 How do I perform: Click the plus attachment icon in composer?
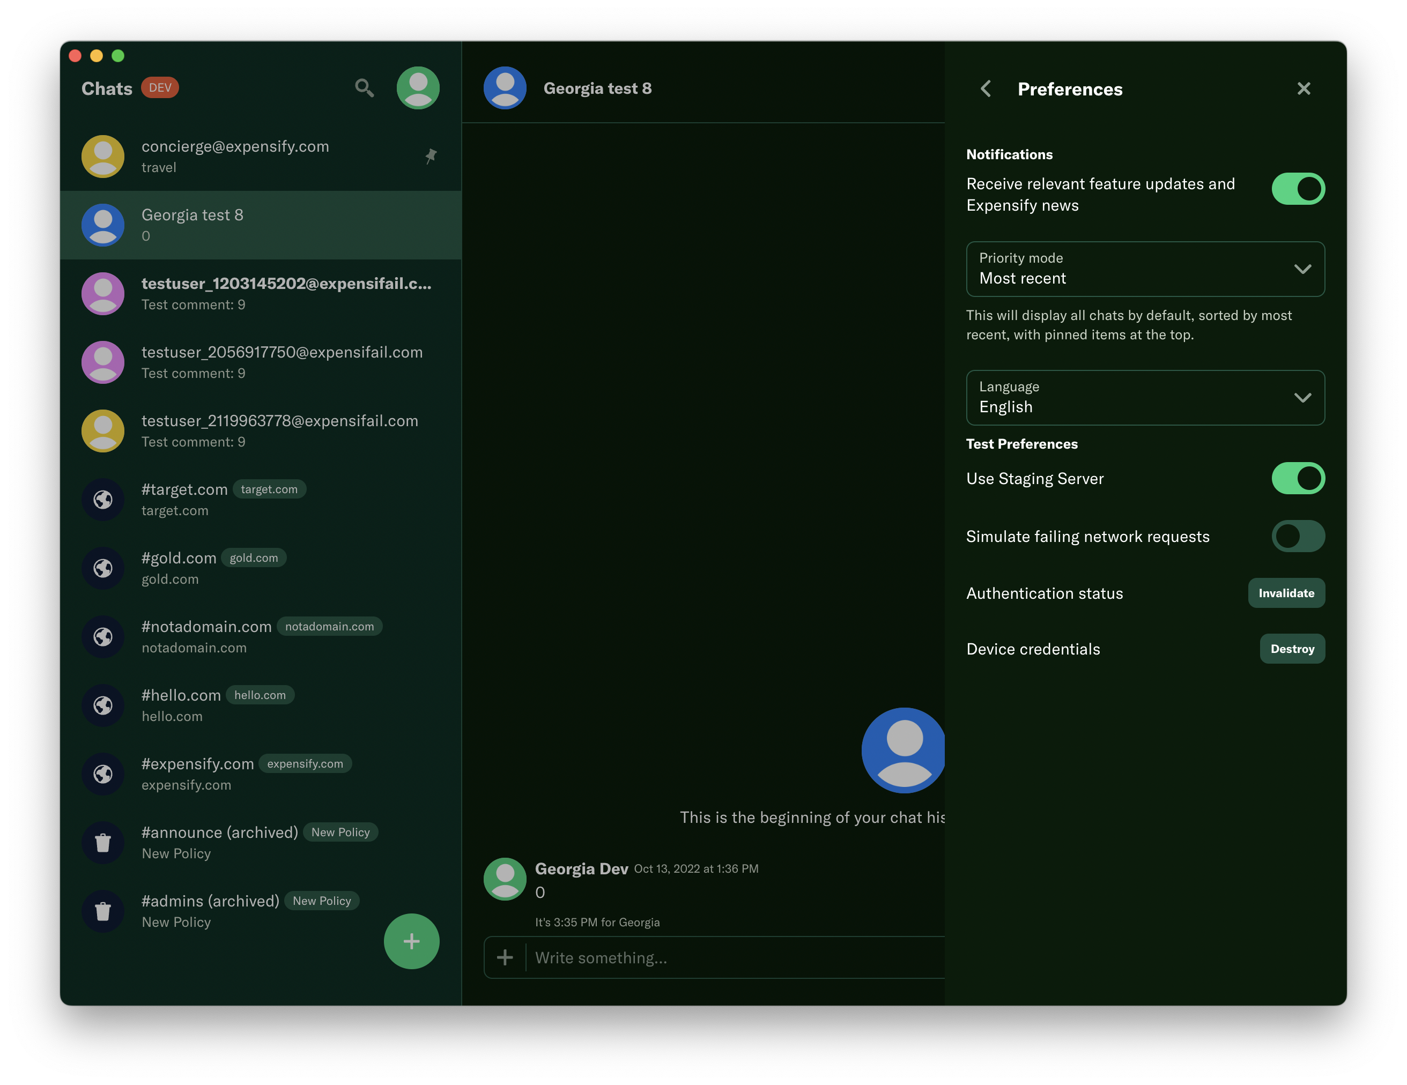(505, 957)
